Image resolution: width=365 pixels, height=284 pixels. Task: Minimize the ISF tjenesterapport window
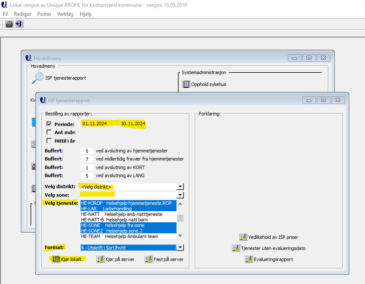click(309, 100)
